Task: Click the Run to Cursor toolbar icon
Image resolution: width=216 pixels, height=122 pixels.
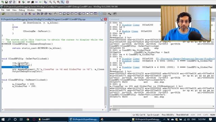Action: pyautogui.click(x=50, y=14)
